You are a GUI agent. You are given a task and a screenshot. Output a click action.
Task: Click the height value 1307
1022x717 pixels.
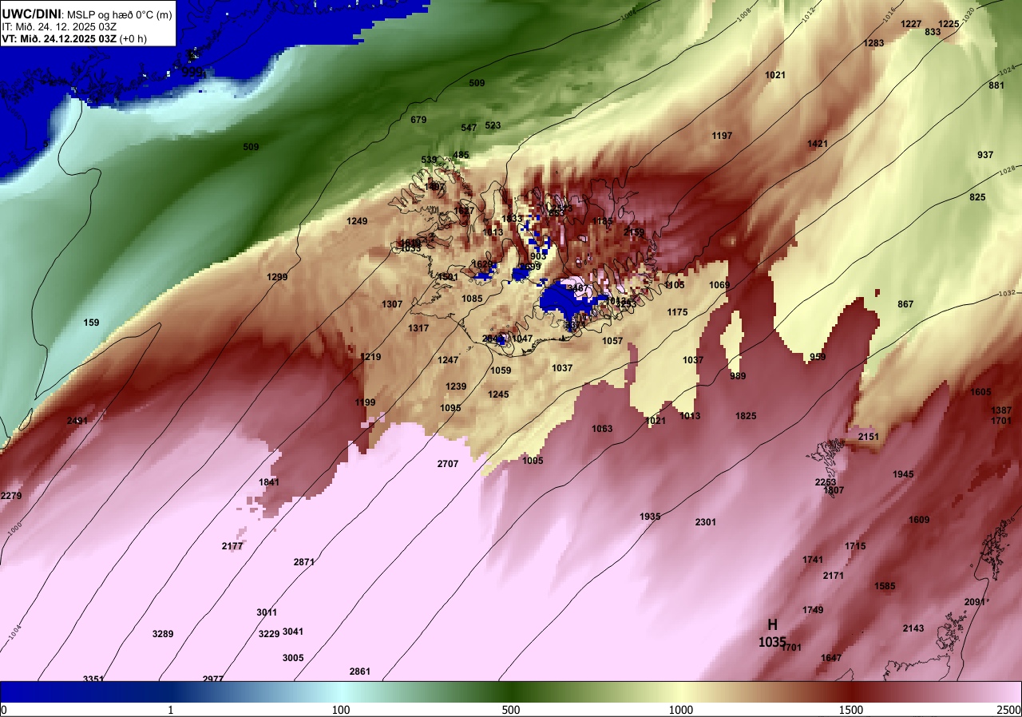click(392, 304)
